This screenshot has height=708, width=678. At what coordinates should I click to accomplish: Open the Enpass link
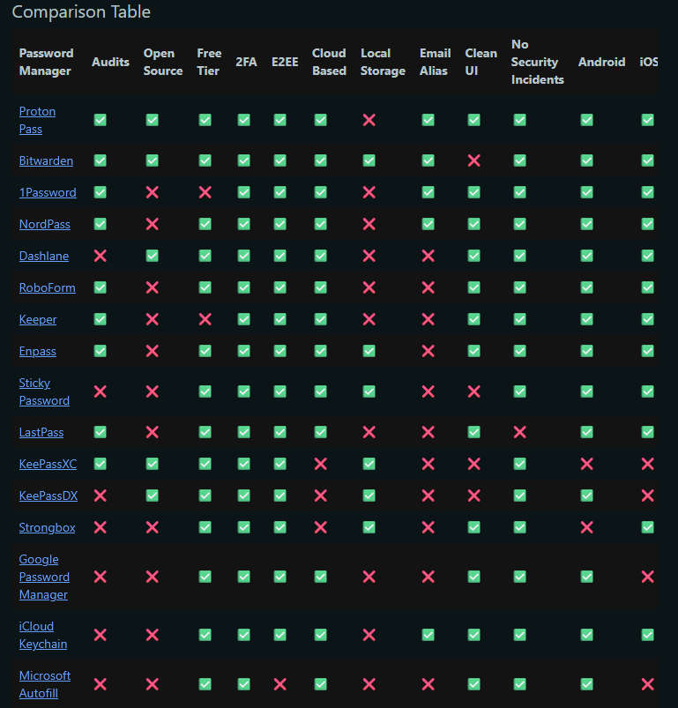(37, 351)
